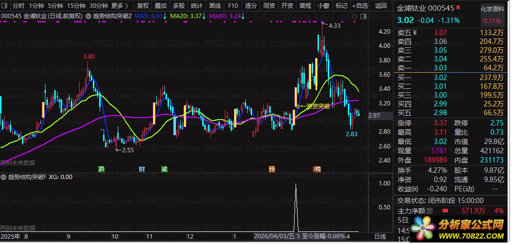
Task: Open F10 company info
Action: tap(233, 5)
